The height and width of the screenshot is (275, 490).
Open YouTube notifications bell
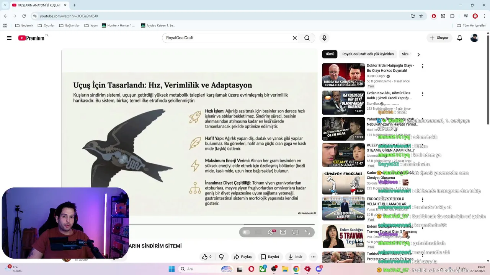(x=460, y=38)
